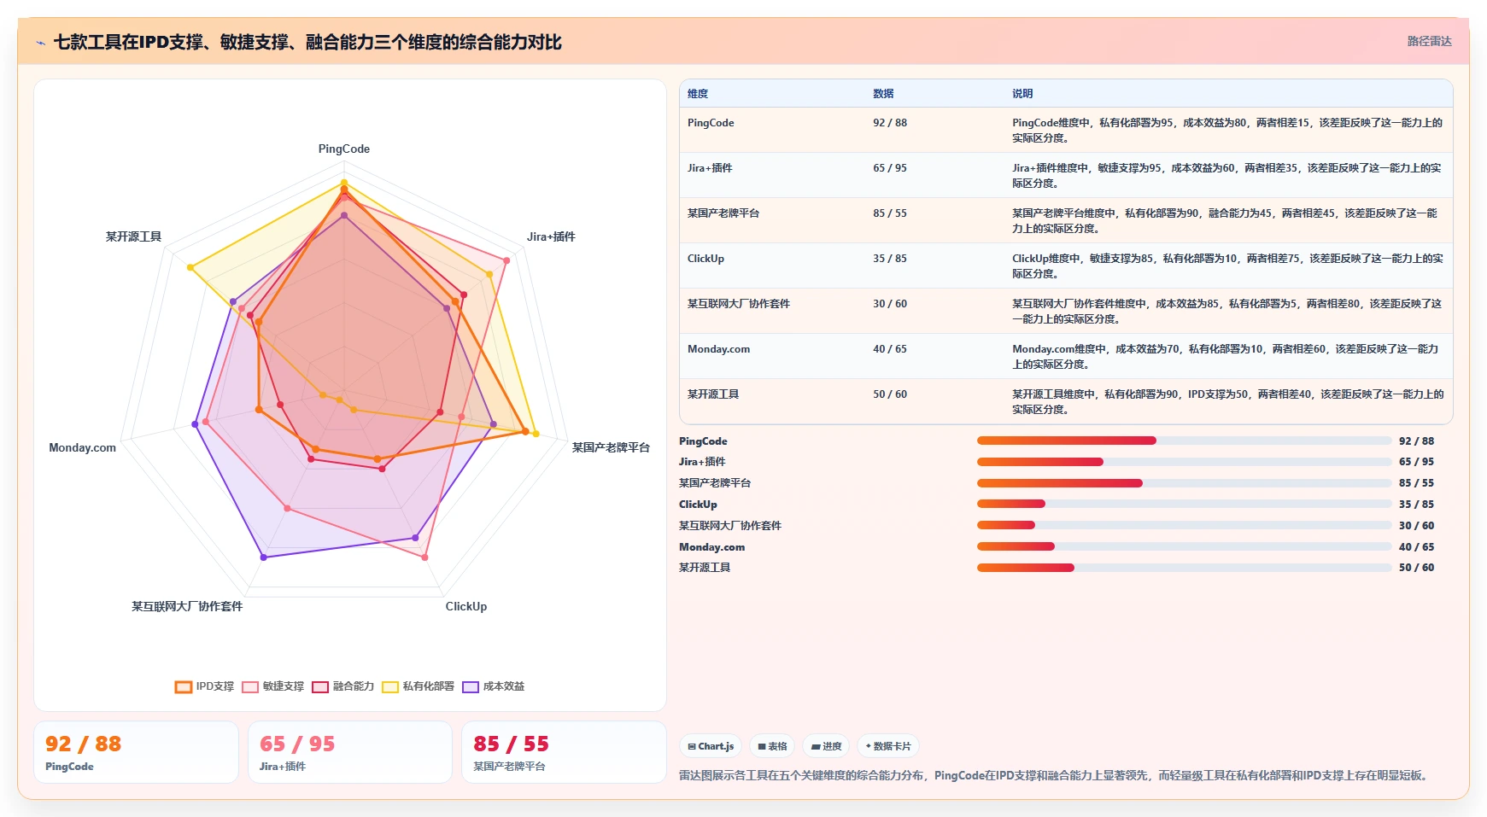Click the 路径雷达 label in header
The image size is (1487, 817).
click(1429, 41)
